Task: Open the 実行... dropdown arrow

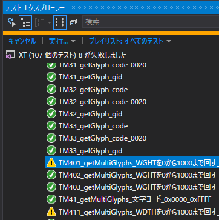Action: [73, 41]
